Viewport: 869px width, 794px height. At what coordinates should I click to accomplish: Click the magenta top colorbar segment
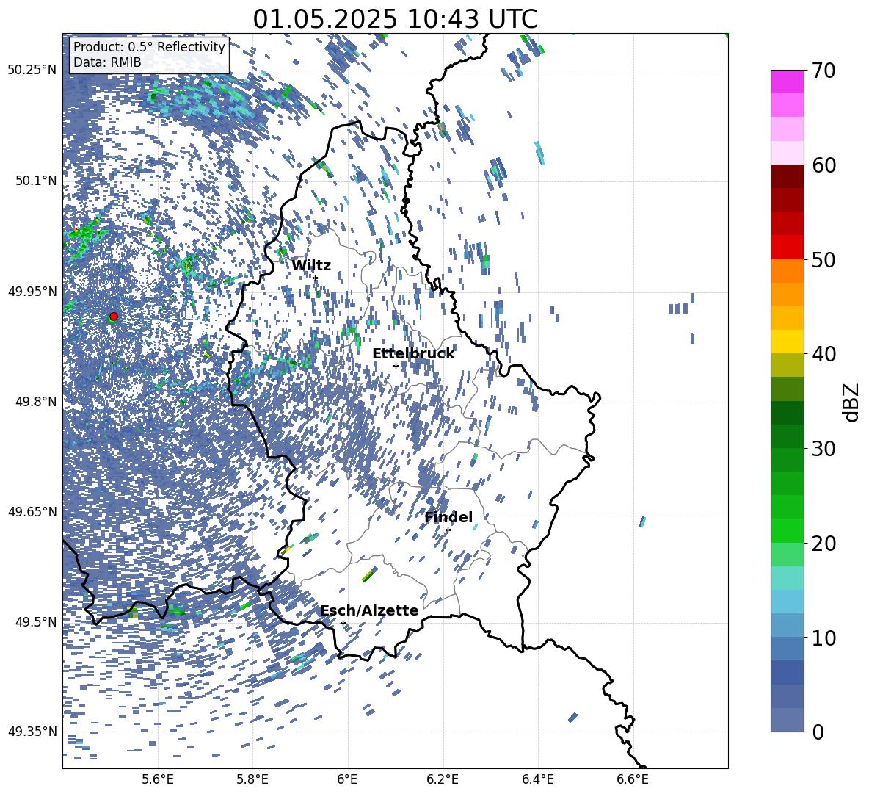click(787, 82)
